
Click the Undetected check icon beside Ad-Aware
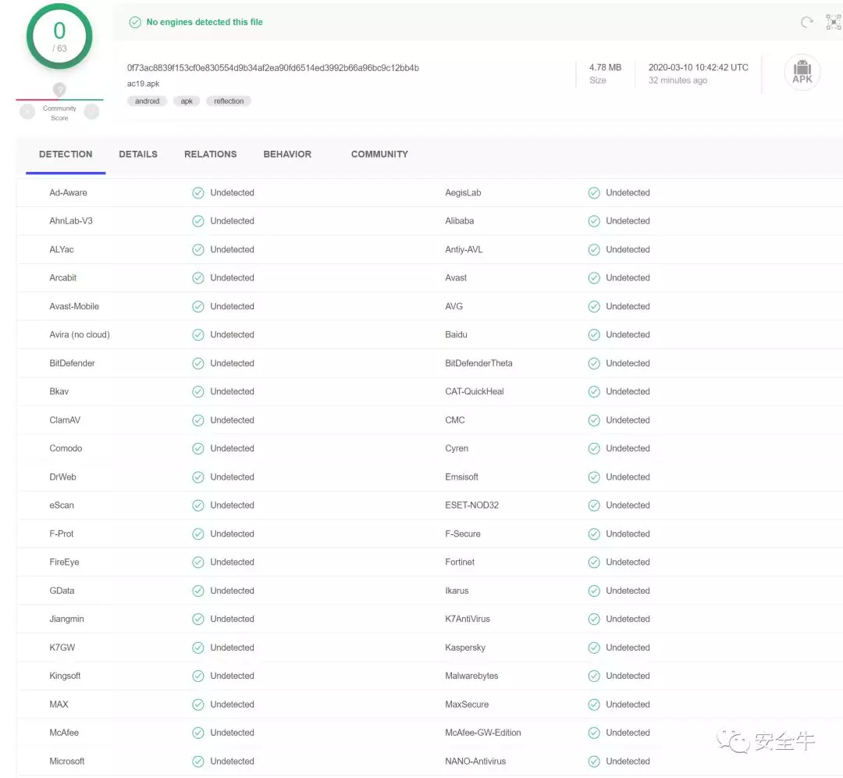click(x=198, y=193)
